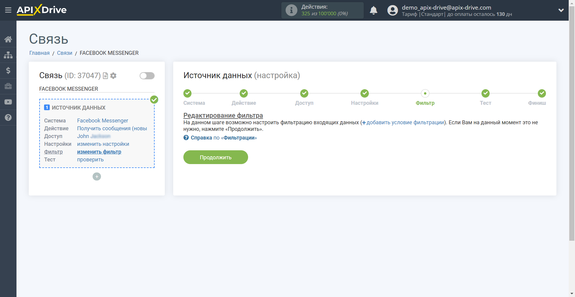The image size is (575, 297).
Task: Click the user avatar icon
Action: point(393,10)
